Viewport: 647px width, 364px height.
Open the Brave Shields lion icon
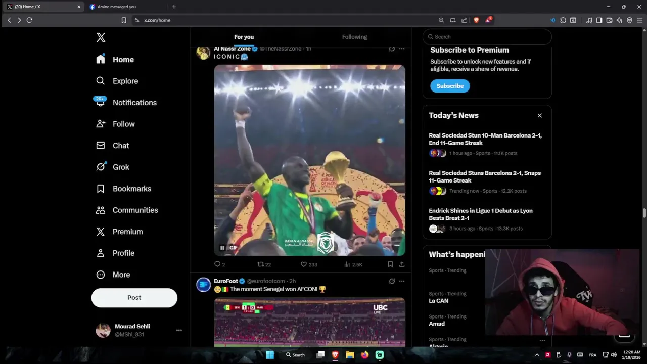[x=476, y=20]
